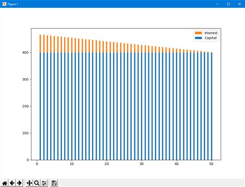Minimize the Figure 1 window

click(x=217, y=4)
